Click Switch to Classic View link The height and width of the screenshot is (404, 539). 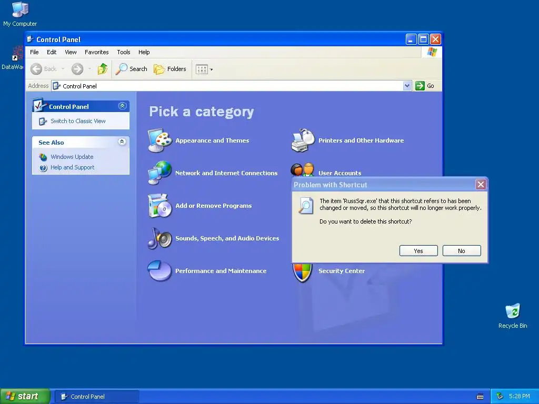[x=78, y=121]
